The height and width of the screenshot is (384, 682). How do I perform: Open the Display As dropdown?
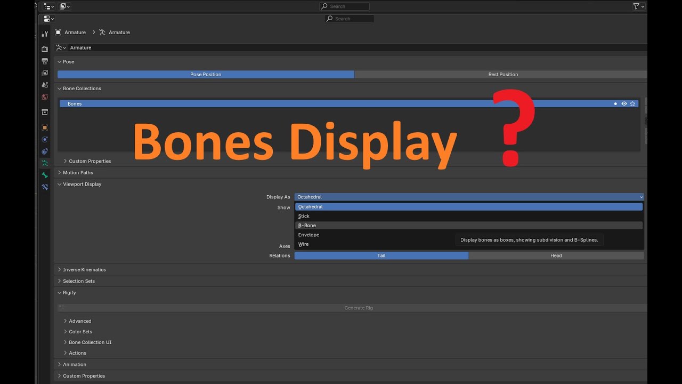point(469,197)
